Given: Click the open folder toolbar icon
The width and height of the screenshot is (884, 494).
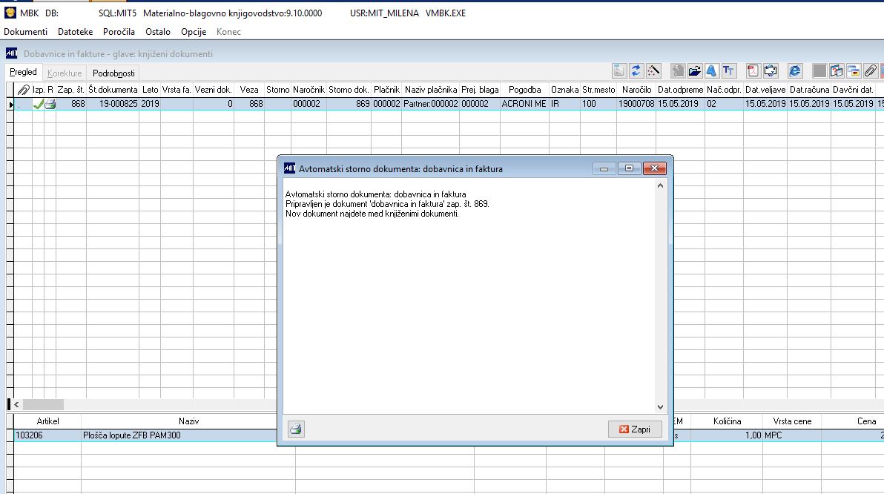Looking at the screenshot, I should pyautogui.click(x=695, y=70).
